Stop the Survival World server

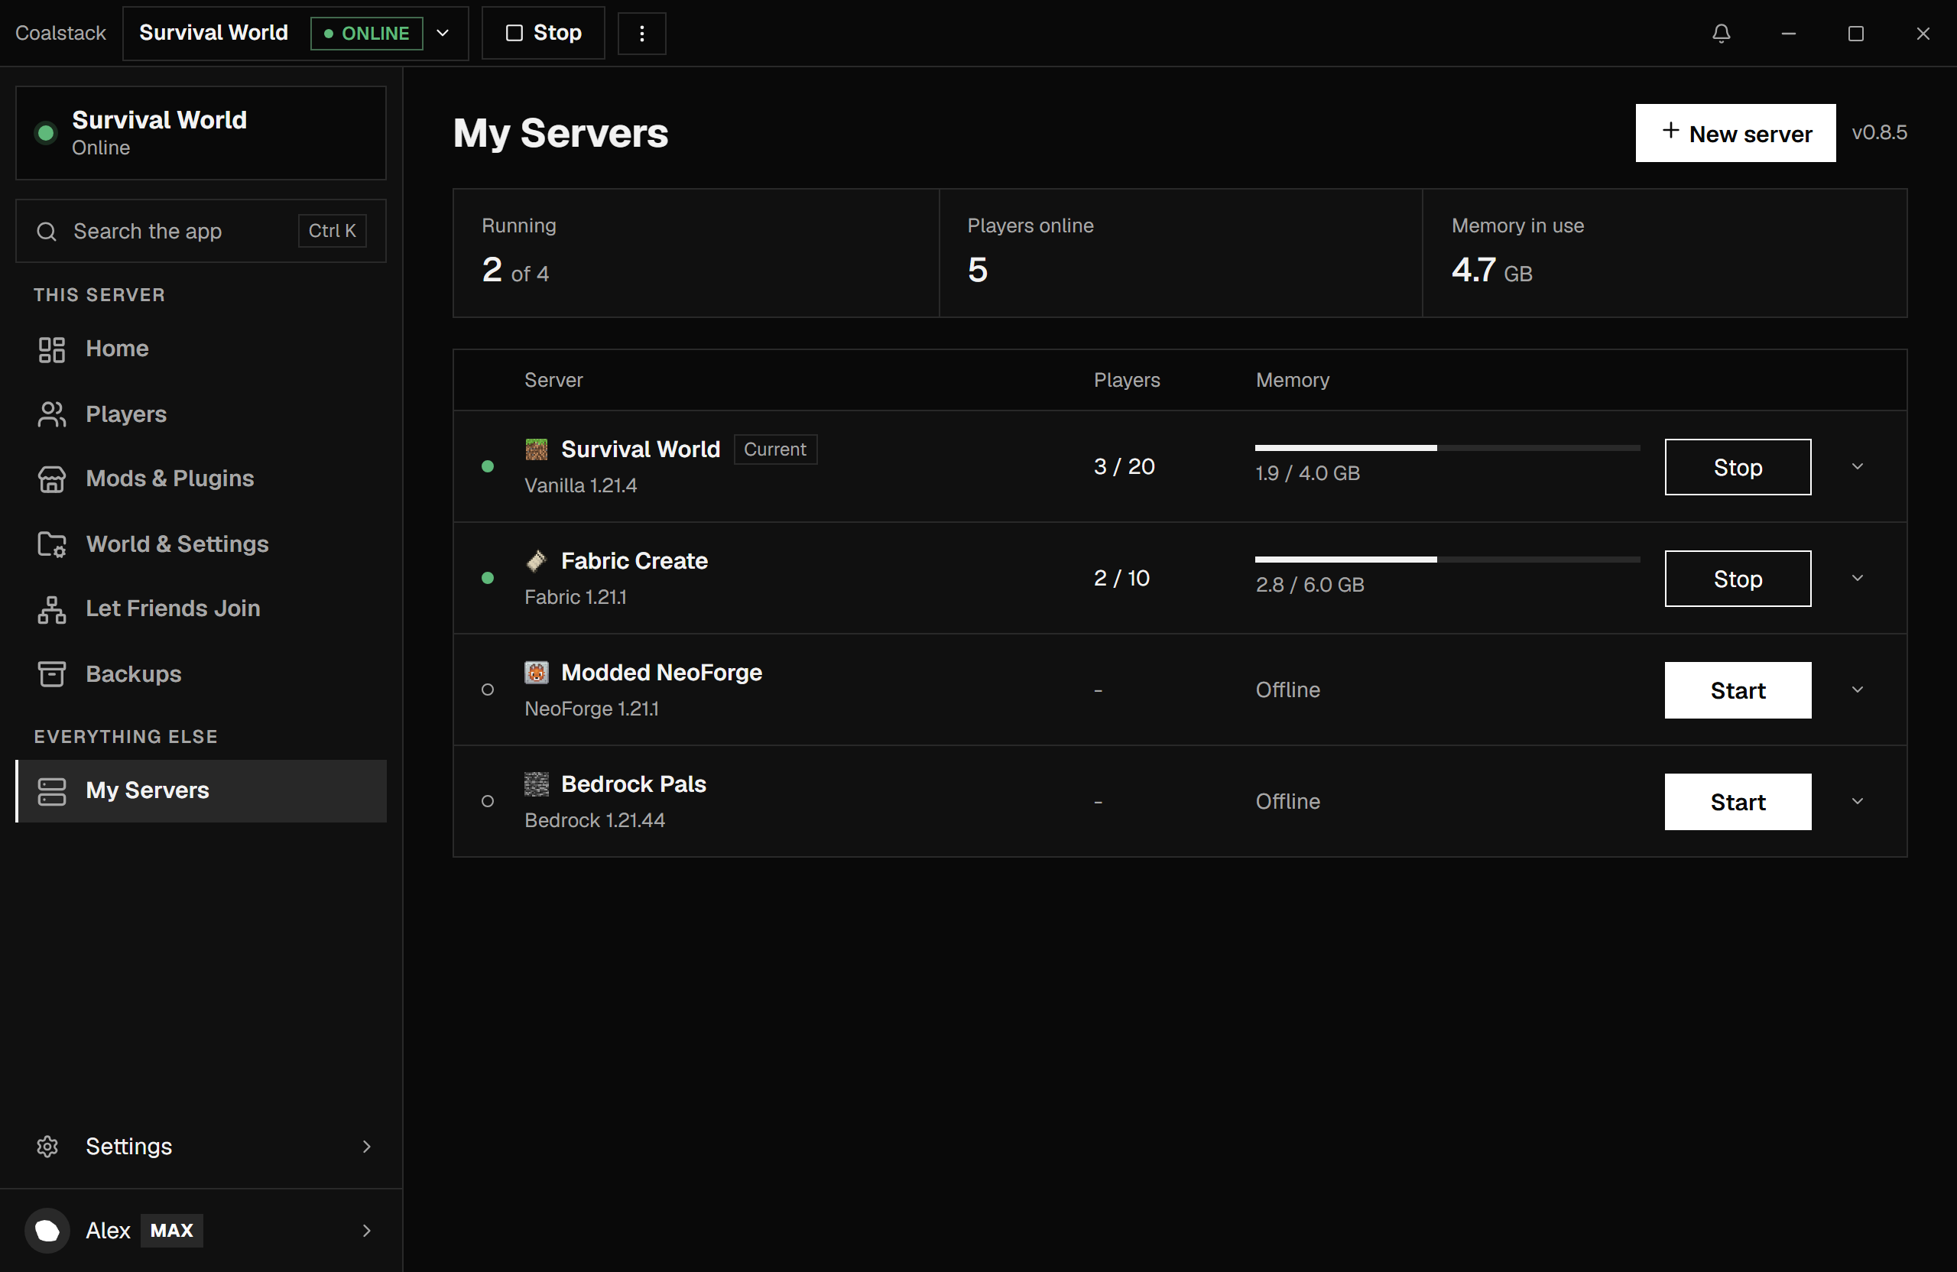[1738, 467]
